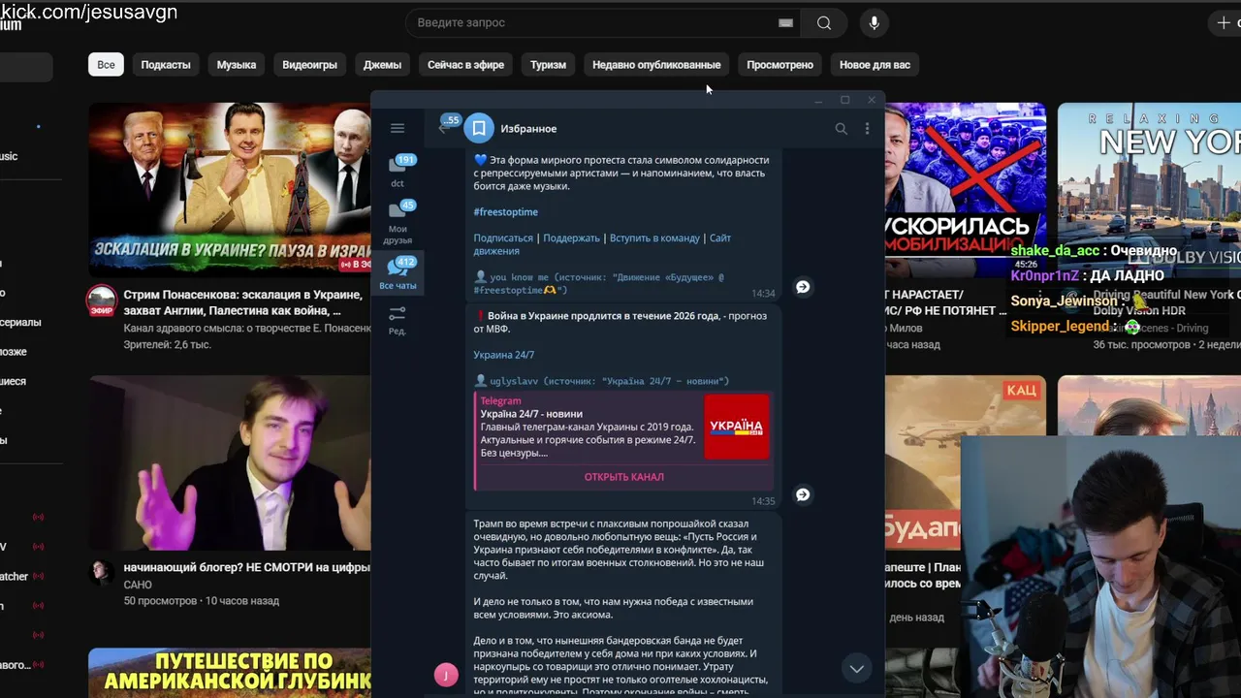Open the #freestoptime hashtag
The width and height of the screenshot is (1241, 698).
[x=505, y=211]
